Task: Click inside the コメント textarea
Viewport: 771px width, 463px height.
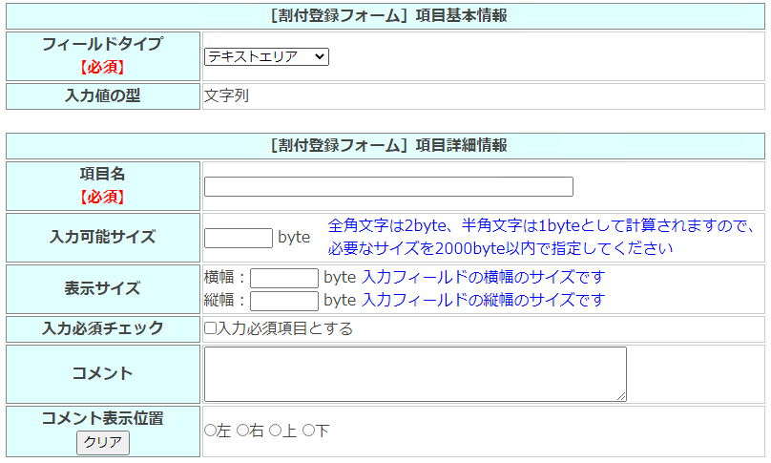Action: pyautogui.click(x=414, y=373)
